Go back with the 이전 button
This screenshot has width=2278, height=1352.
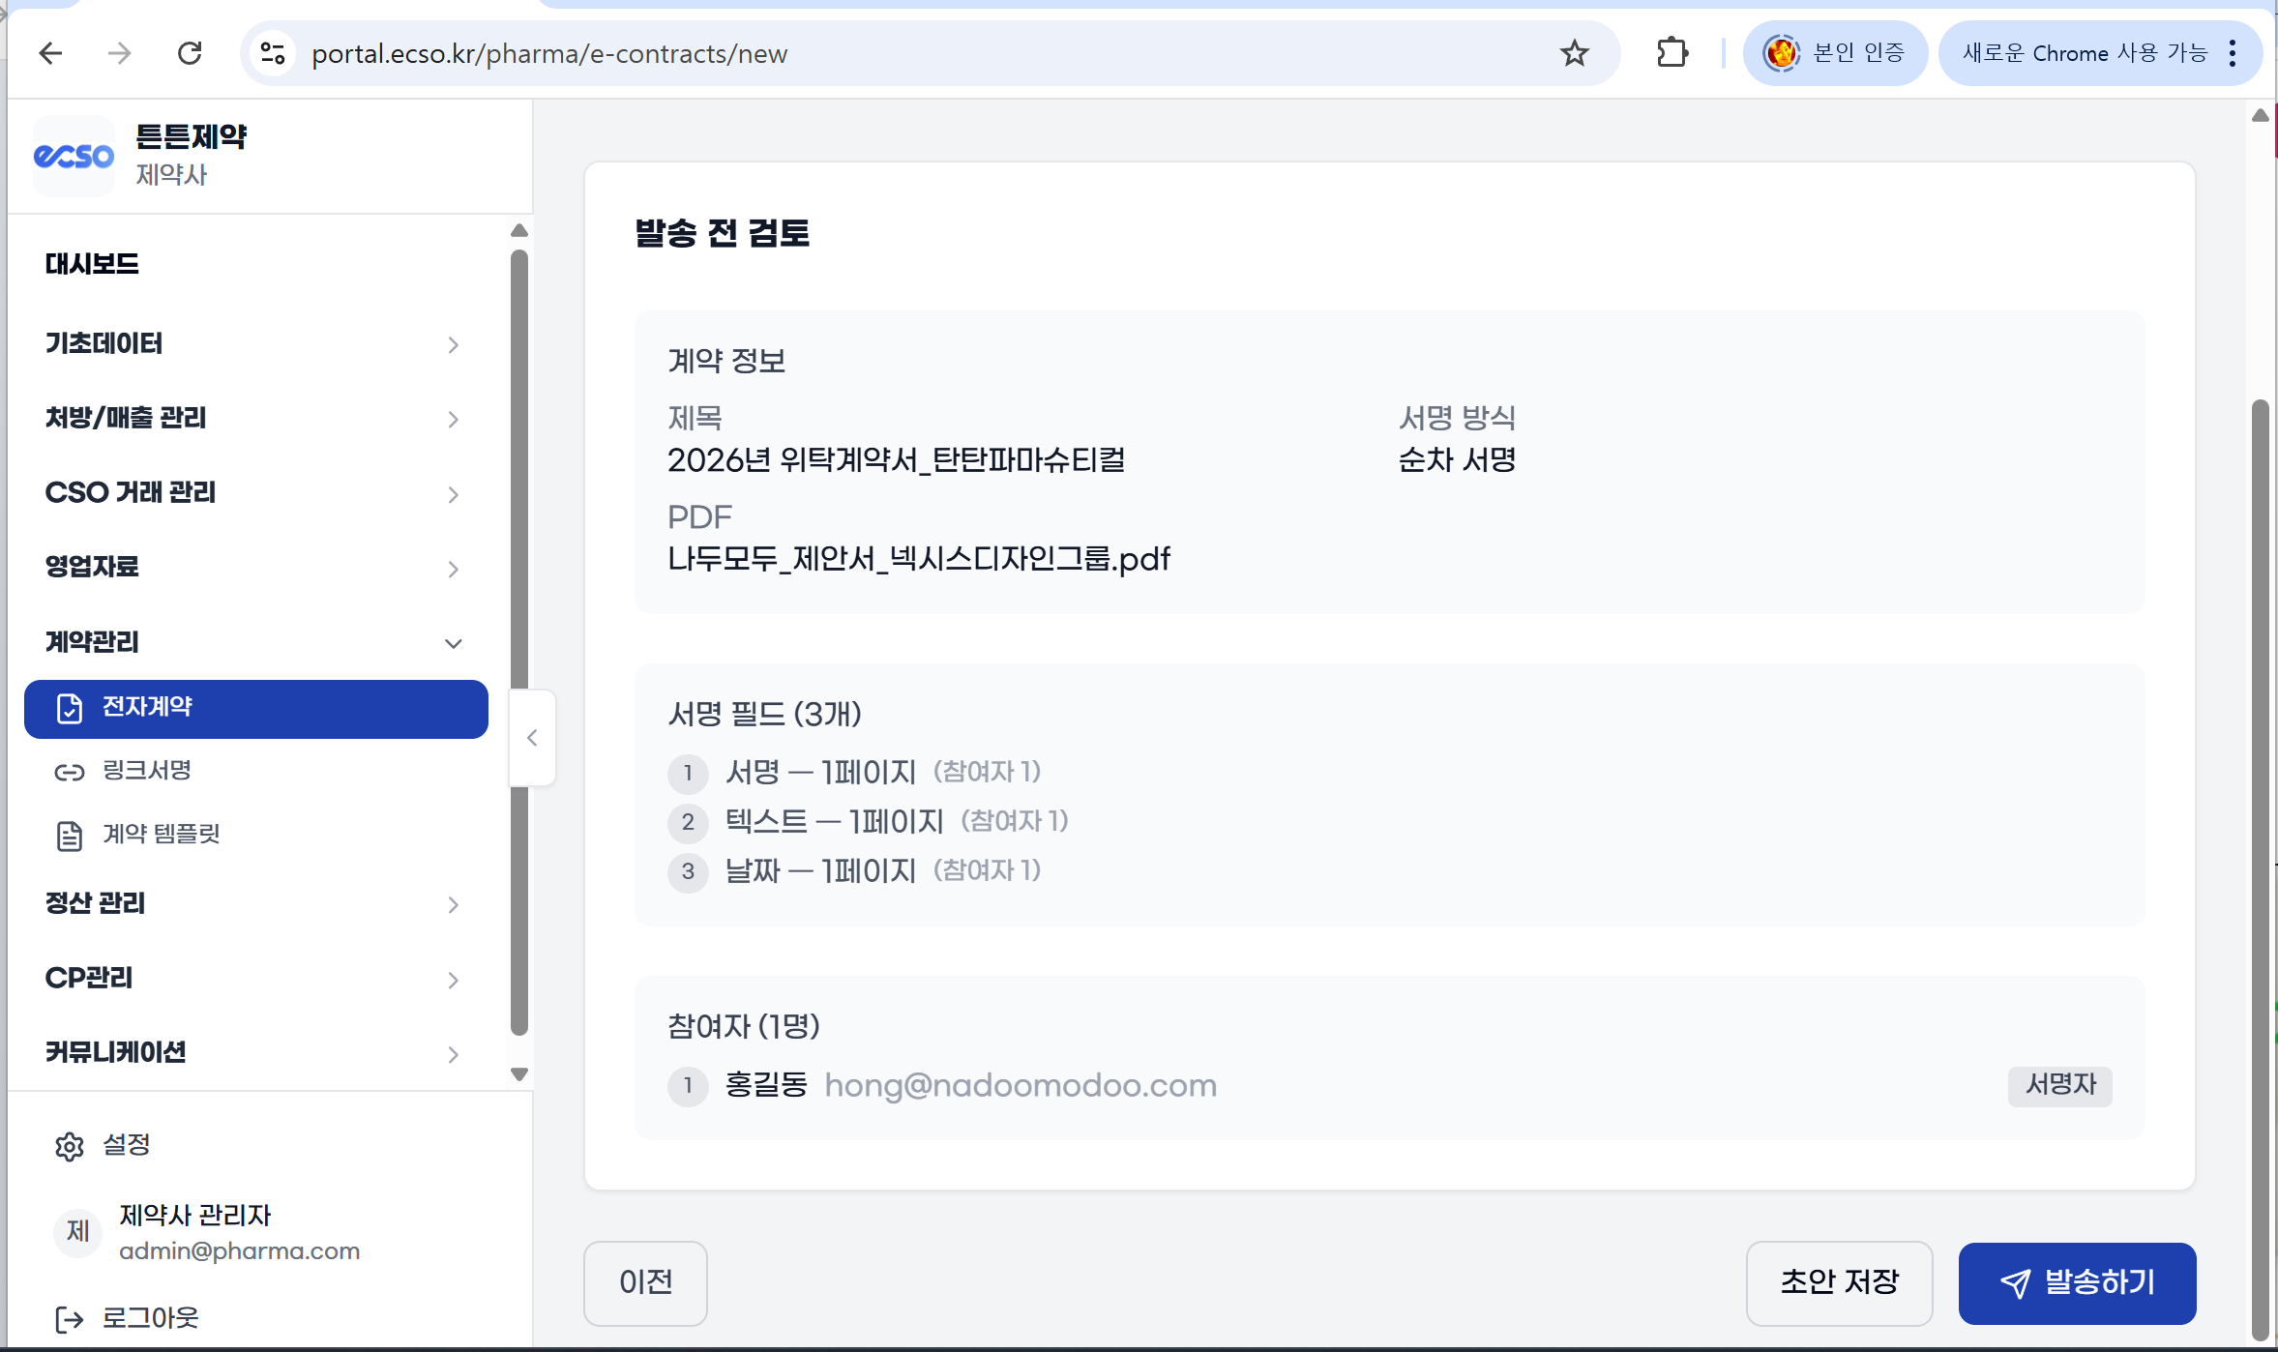point(644,1282)
